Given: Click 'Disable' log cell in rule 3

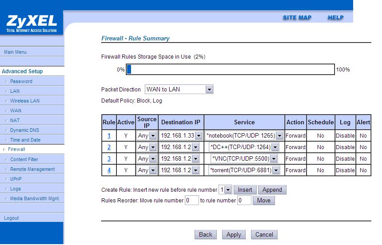Looking at the screenshot, I should (345, 159).
